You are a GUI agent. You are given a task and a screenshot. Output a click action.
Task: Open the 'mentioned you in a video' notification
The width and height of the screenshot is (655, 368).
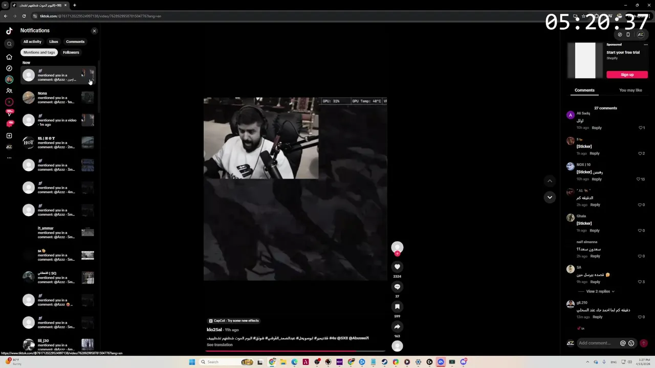[58, 120]
